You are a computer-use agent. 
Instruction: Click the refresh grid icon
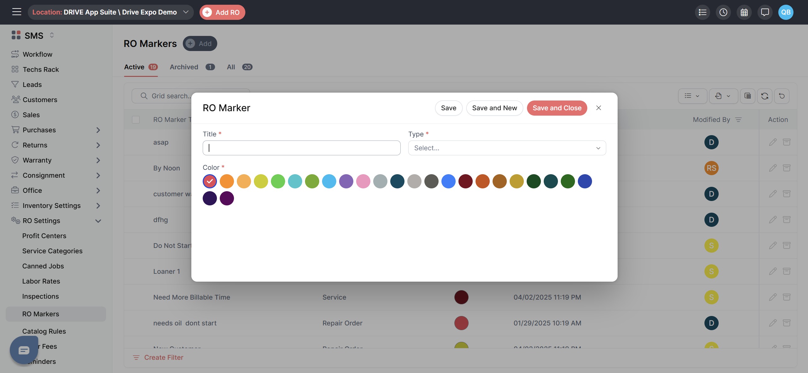(x=764, y=96)
